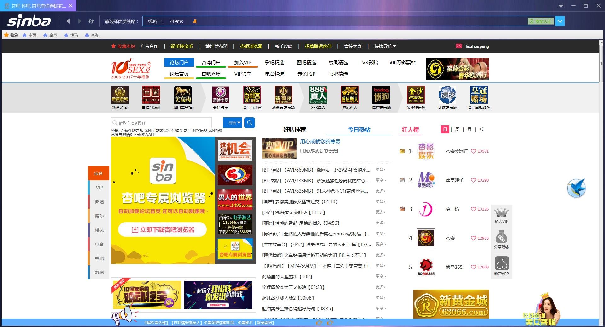The height and width of the screenshot is (327, 605).
Task: Click 立即下载杏吧浏览器 download button
Action: (x=162, y=230)
